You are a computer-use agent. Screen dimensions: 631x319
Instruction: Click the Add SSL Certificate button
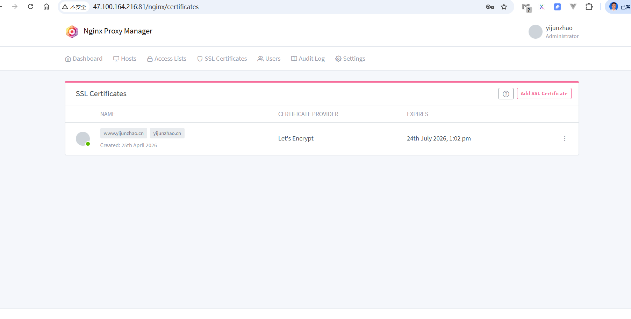point(544,93)
